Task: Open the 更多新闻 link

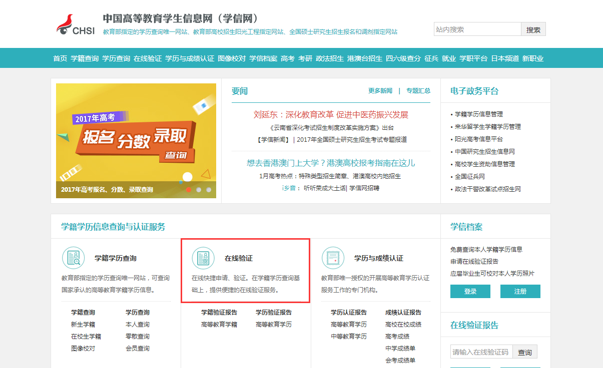Action: (x=380, y=91)
